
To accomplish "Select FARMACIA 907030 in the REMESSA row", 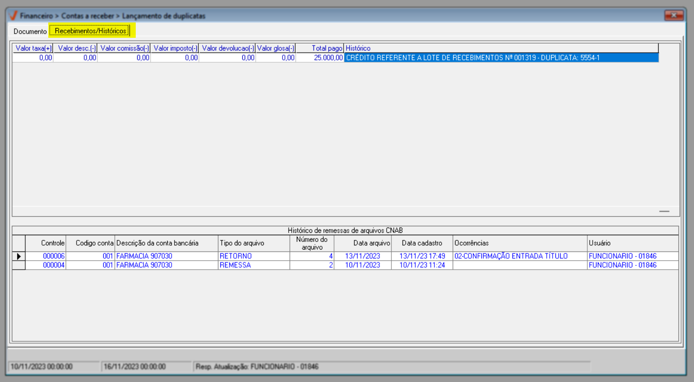I will point(166,265).
